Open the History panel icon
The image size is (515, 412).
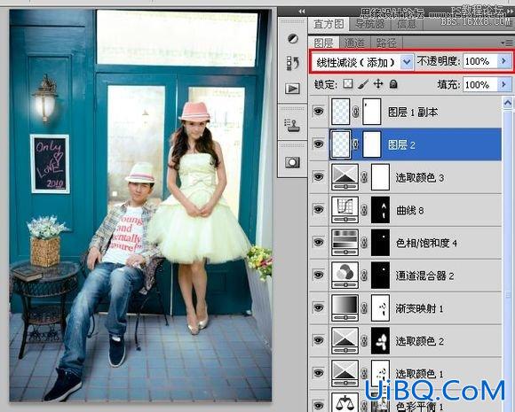coord(292,63)
